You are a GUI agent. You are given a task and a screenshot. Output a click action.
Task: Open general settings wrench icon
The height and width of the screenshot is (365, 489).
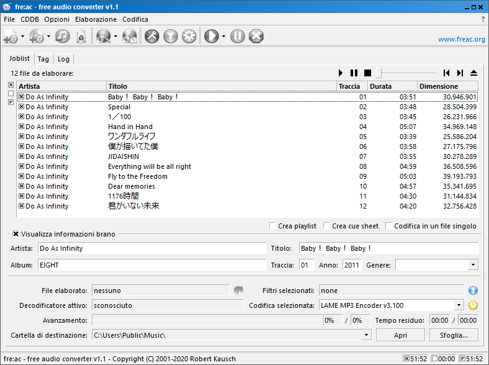click(152, 37)
